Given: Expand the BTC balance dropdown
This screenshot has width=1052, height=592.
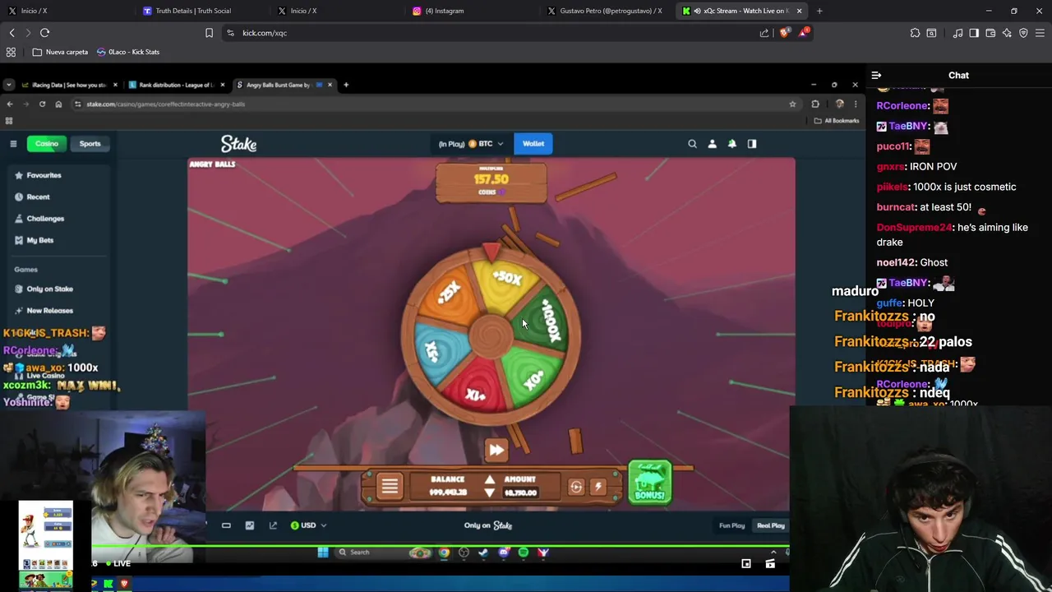Looking at the screenshot, I should (x=472, y=144).
